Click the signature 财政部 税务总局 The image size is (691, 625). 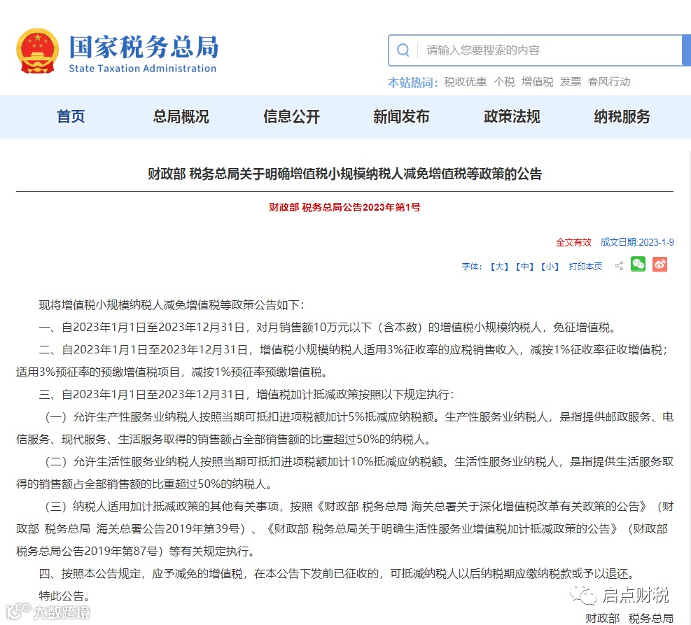coord(629,618)
